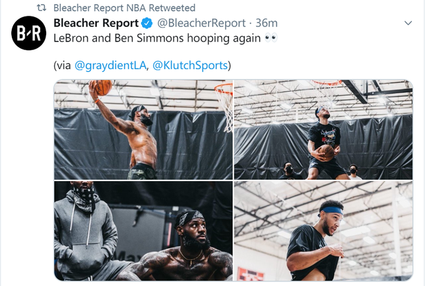Click the basketball in the dunk photo
The image size is (429, 286).
tap(100, 88)
